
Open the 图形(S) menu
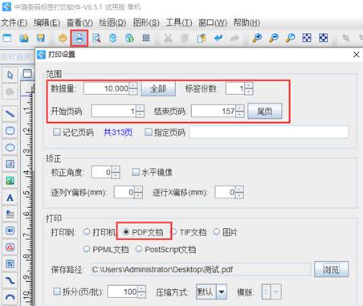(146, 22)
